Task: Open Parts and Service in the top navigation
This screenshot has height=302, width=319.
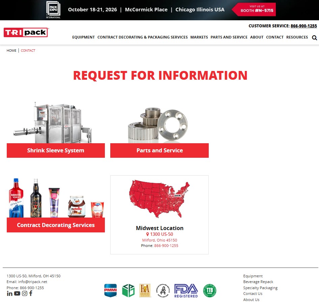Action: [x=229, y=37]
